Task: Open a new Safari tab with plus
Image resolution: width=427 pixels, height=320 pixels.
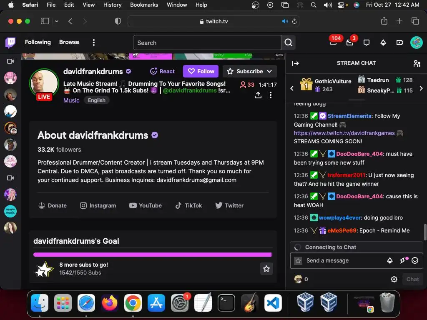Action: (x=399, y=21)
